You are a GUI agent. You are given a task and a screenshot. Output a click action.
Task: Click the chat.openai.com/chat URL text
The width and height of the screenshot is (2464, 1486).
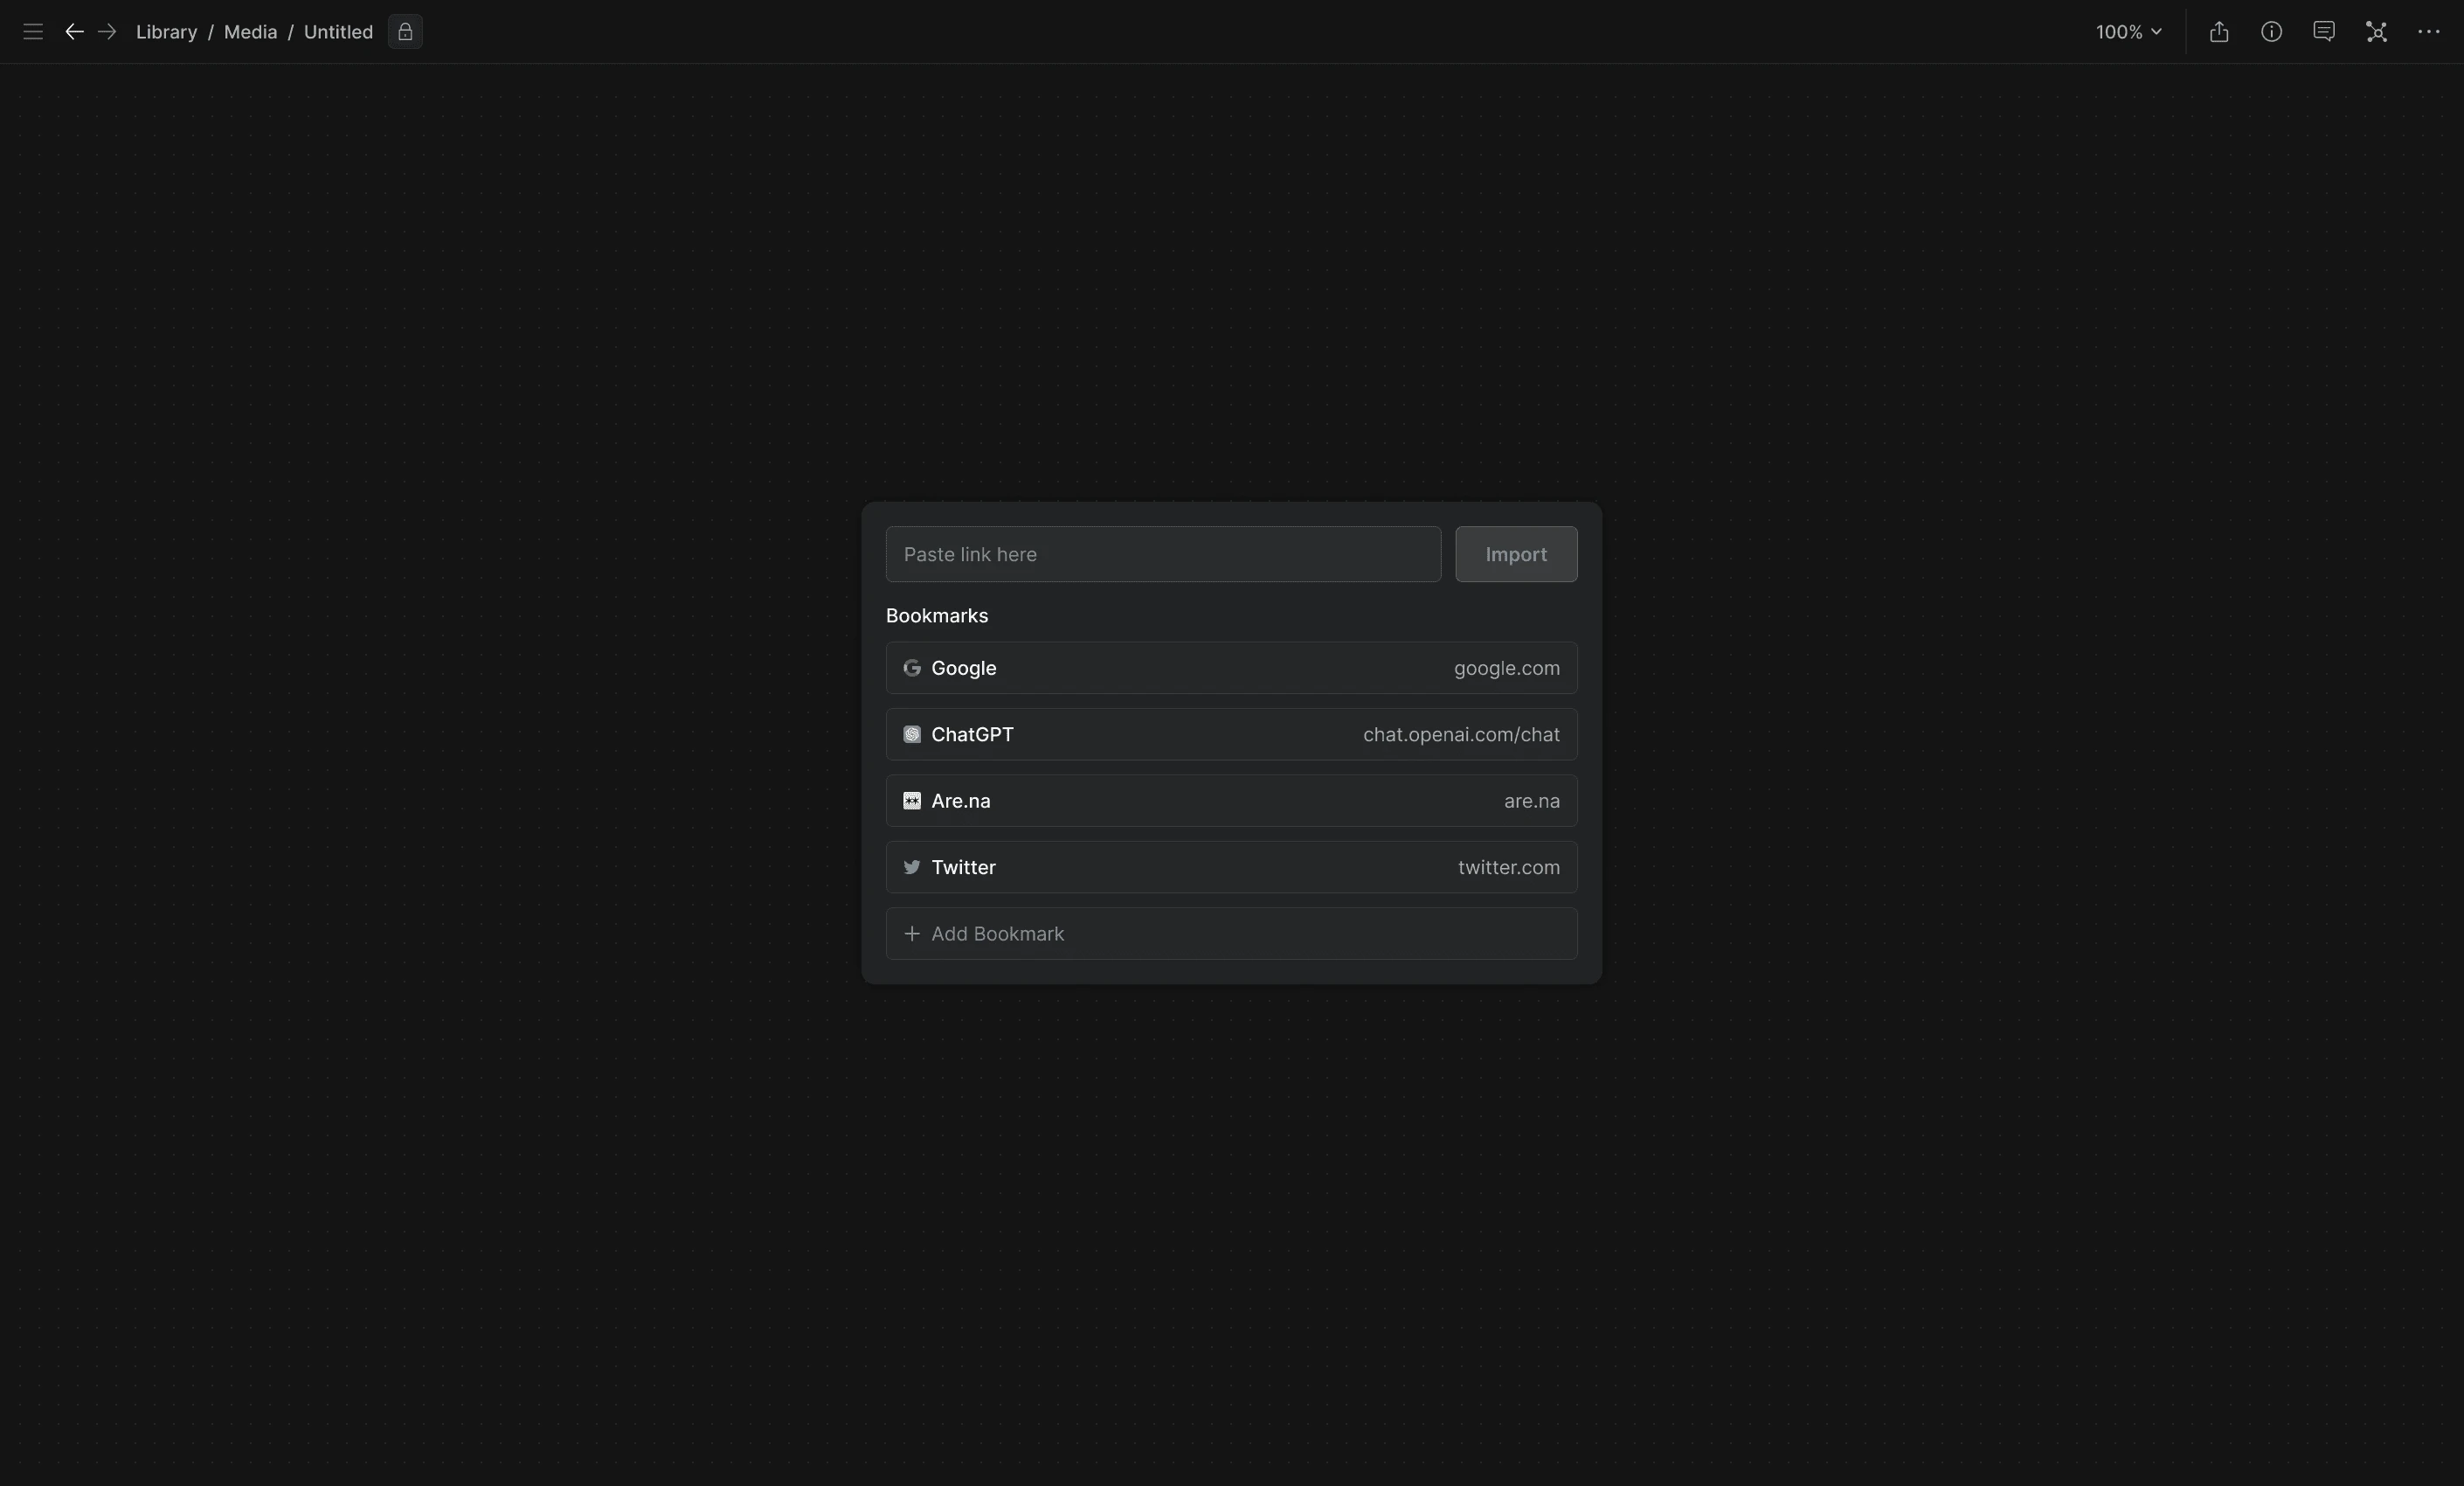click(x=1461, y=734)
